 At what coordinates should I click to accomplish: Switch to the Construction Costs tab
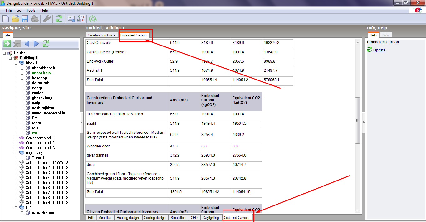pyautogui.click(x=101, y=35)
